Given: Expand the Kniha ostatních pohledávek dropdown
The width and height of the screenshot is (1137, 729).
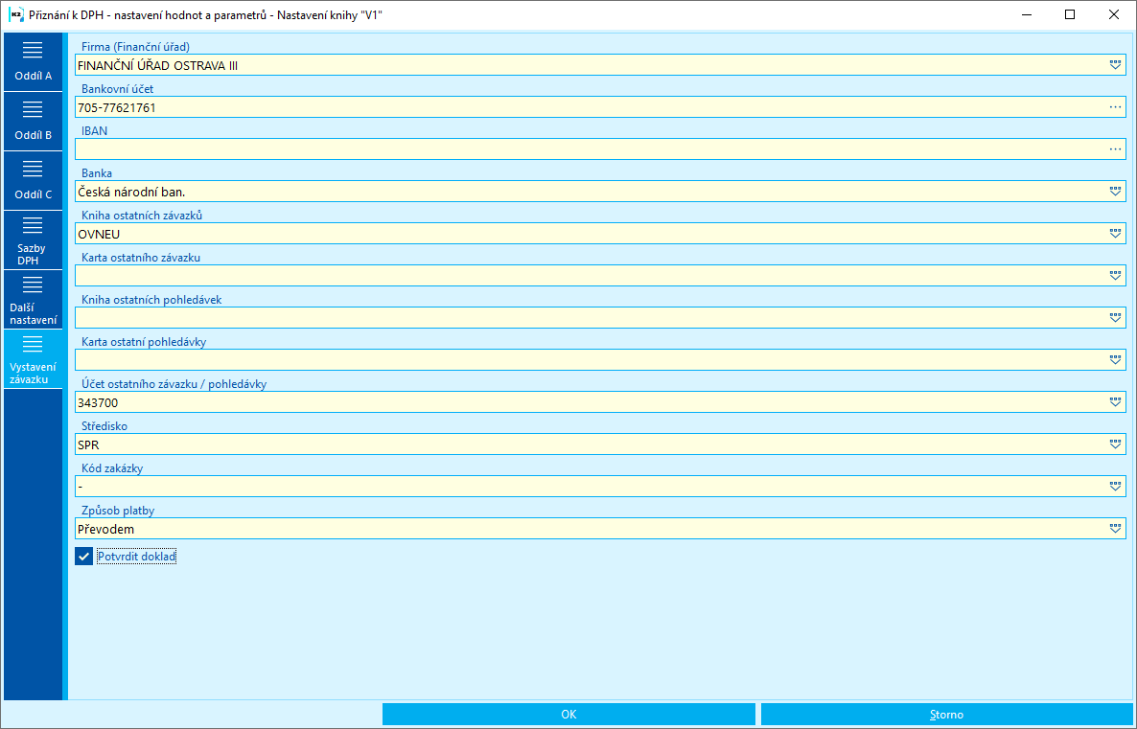Looking at the screenshot, I should pos(1115,317).
